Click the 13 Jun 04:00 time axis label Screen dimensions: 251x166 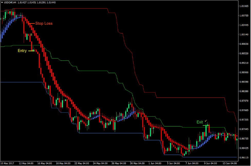tap(230, 163)
